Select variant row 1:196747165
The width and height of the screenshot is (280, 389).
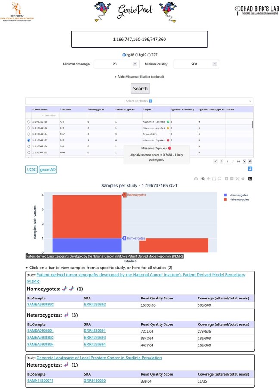(28, 140)
